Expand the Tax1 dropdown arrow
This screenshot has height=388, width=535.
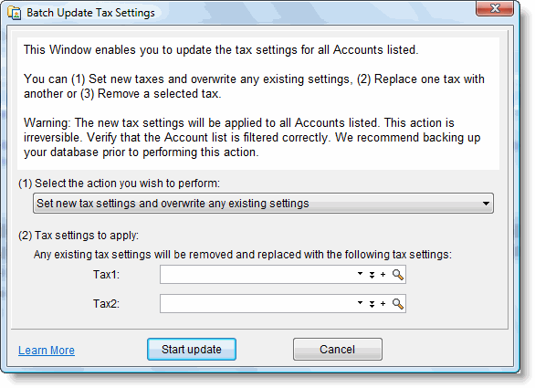tap(360, 273)
